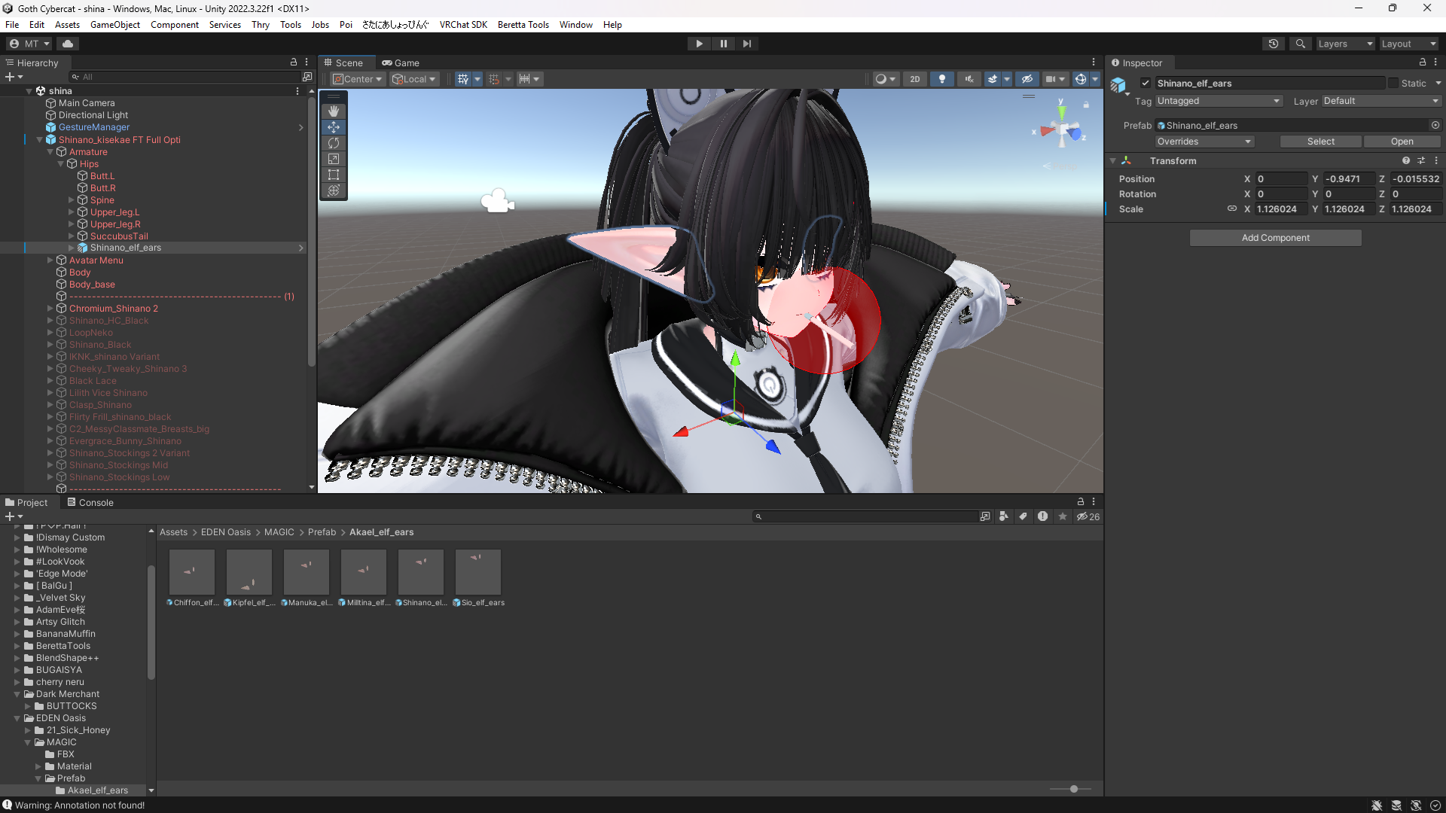Viewport: 1446px width, 813px height.
Task: Adjust the project icon size slider
Action: point(1074,789)
